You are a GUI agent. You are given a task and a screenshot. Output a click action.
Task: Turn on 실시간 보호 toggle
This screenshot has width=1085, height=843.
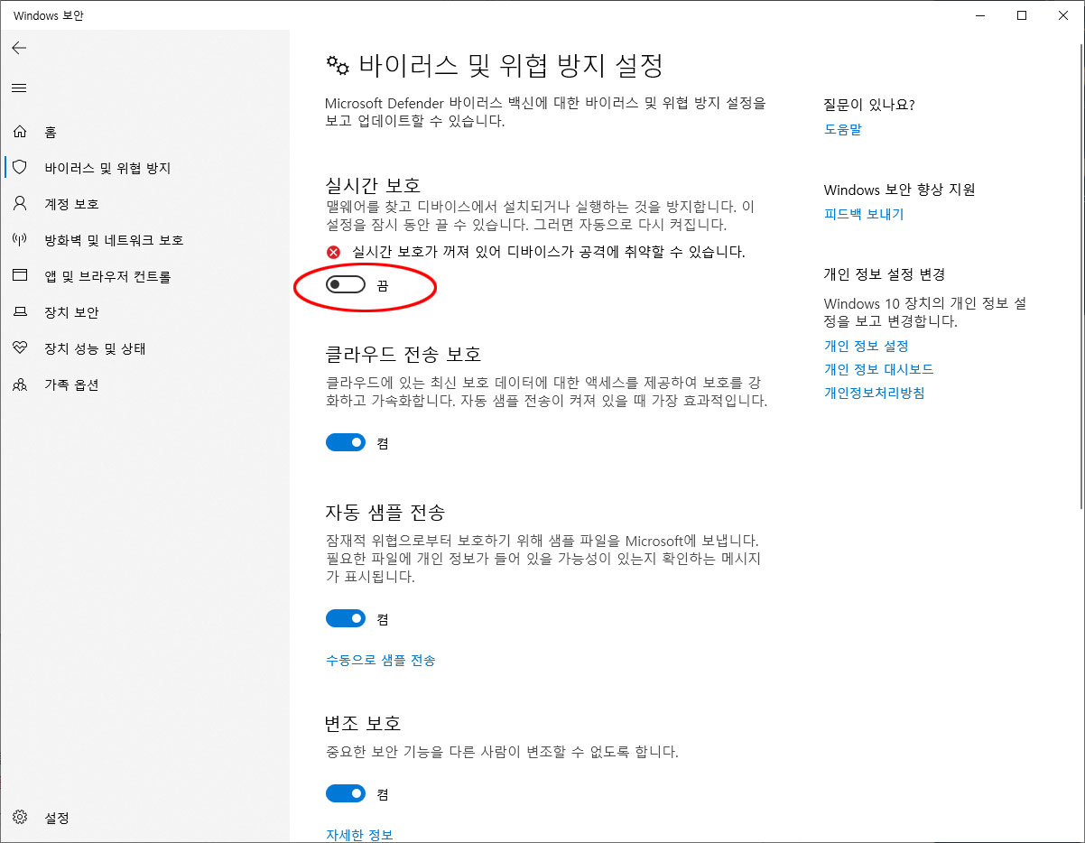(346, 284)
